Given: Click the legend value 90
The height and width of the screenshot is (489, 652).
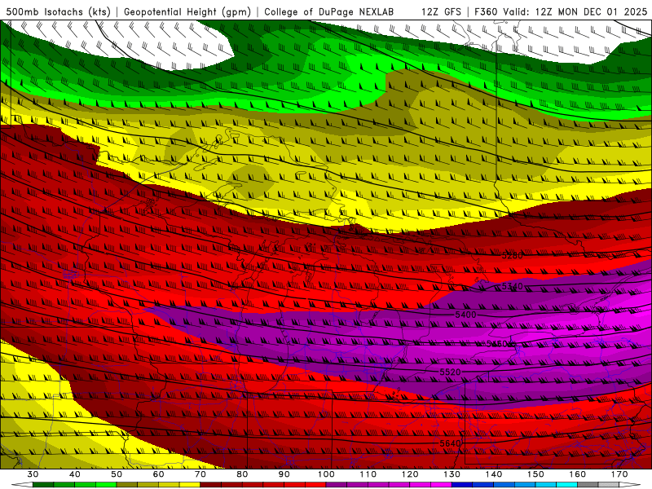Looking at the screenshot, I should [284, 474].
